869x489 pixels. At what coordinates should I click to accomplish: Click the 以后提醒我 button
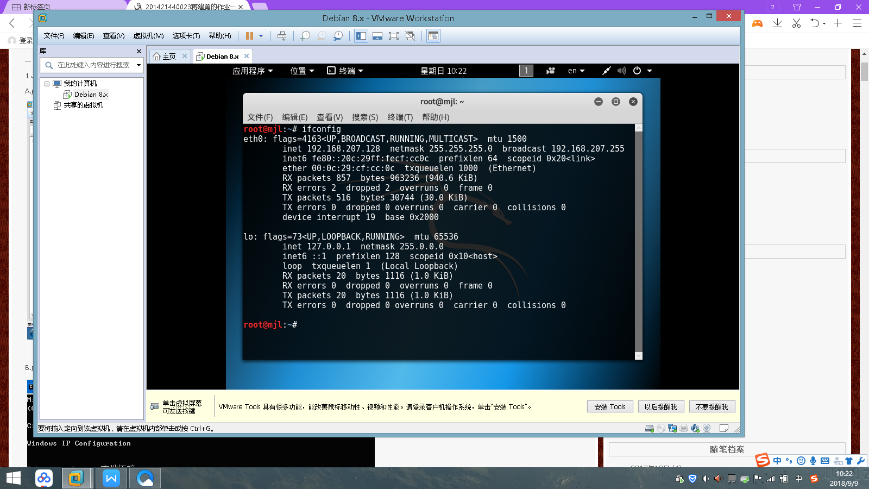[661, 407]
